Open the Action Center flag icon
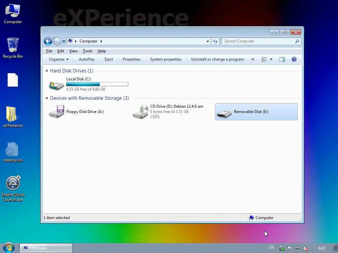338x253 pixels. 290,248
